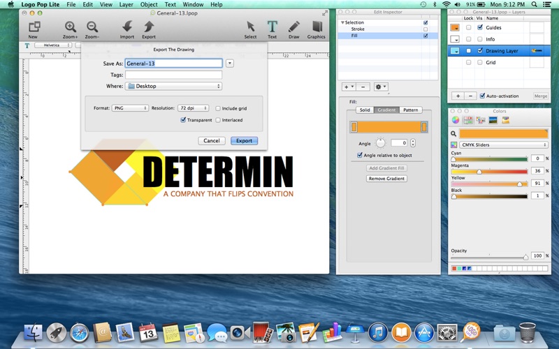Switch to the Pattern fill tab
The height and width of the screenshot is (349, 559).
pyautogui.click(x=411, y=110)
